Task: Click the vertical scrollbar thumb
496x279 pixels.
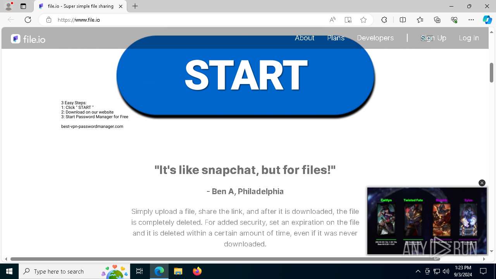Action: click(492, 72)
